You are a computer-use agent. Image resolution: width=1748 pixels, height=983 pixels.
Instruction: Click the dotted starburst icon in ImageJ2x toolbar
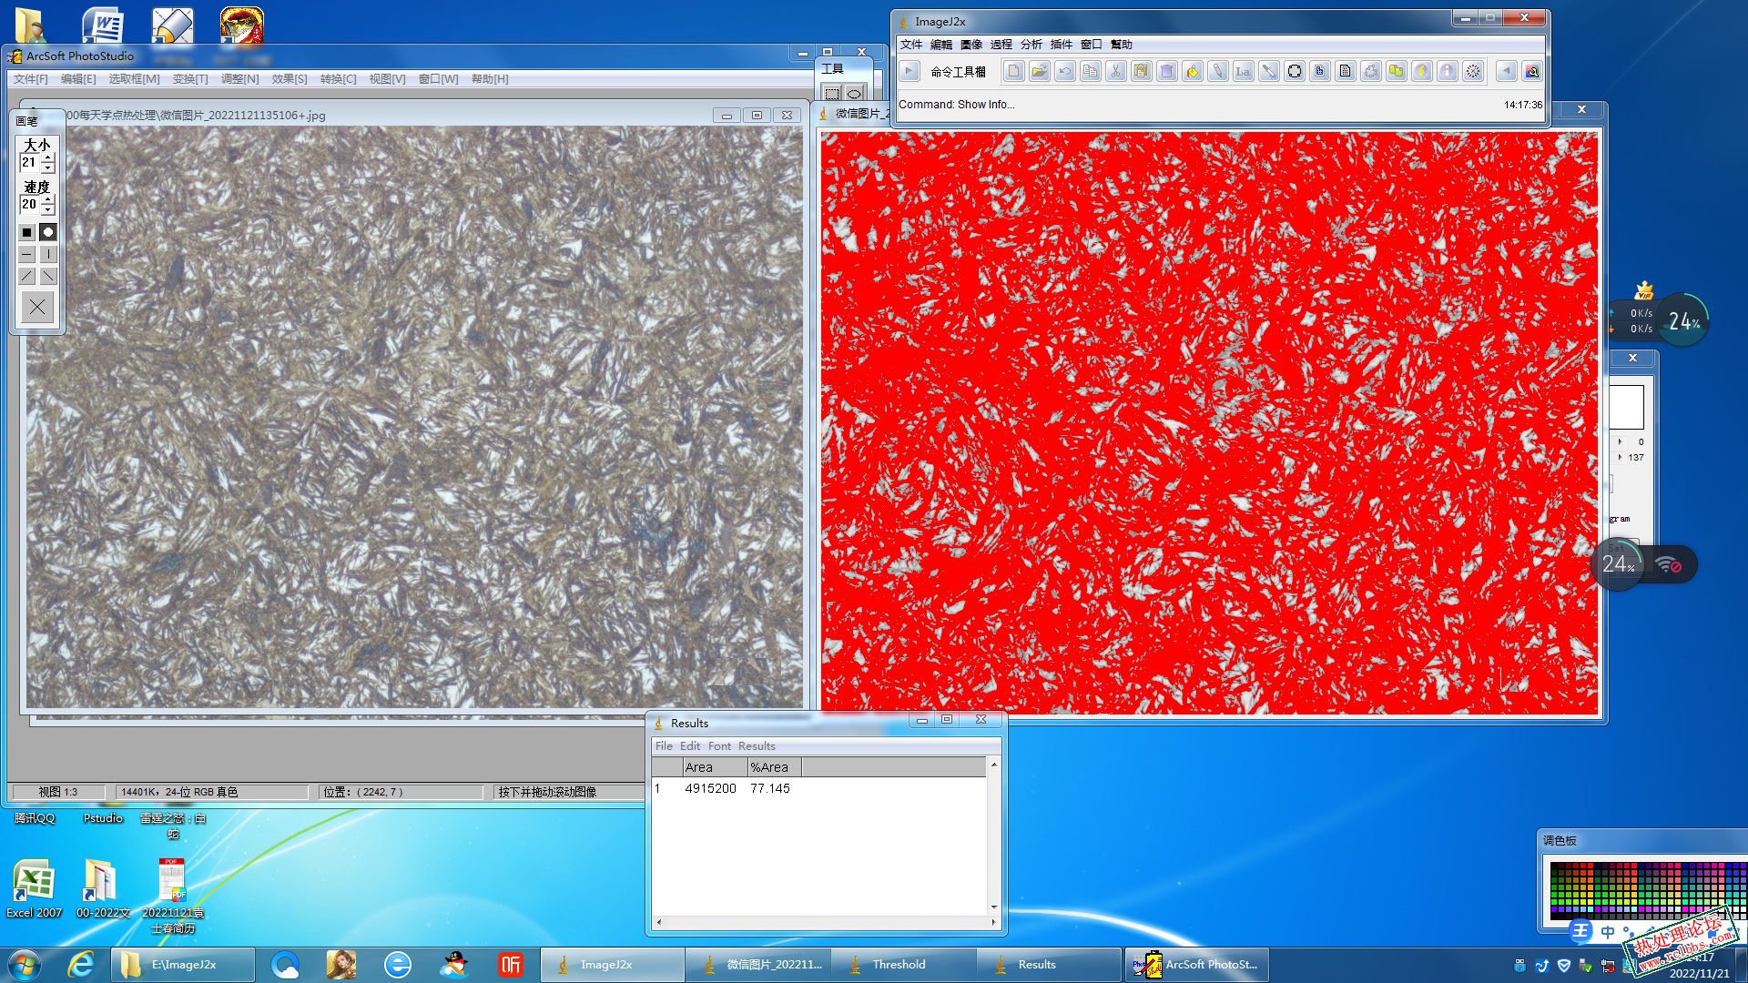tap(1473, 71)
